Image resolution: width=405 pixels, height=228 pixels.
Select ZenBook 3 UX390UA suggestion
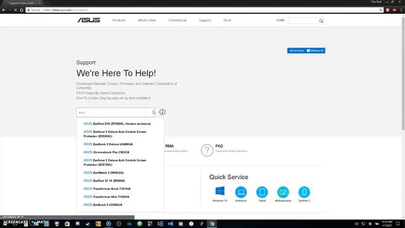tap(103, 205)
